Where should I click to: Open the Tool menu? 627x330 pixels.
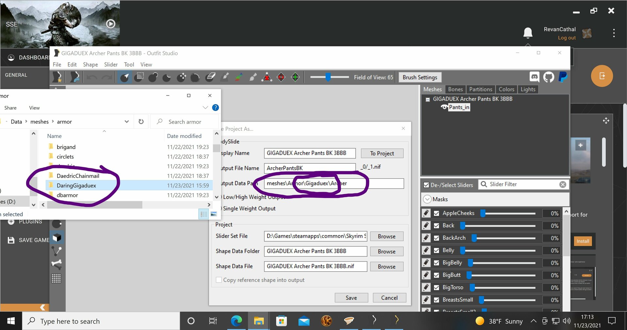click(x=129, y=65)
